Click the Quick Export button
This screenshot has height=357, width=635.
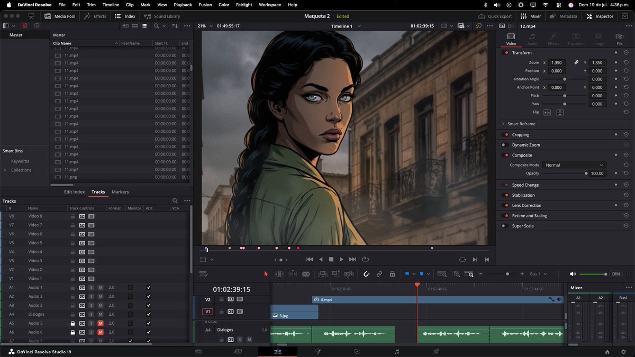pyautogui.click(x=495, y=16)
